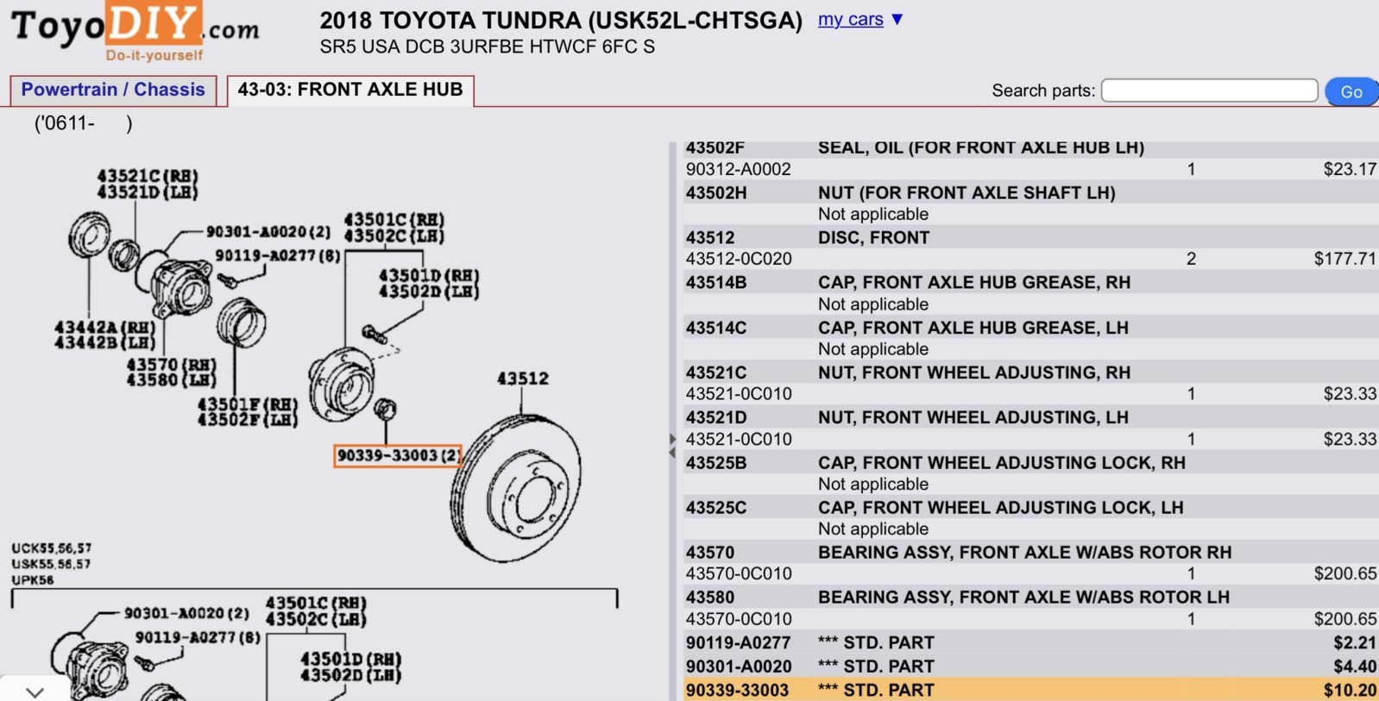Select highlighted 90339-33003 (2) diagram label
Screen dimensions: 1379x701
tap(398, 455)
